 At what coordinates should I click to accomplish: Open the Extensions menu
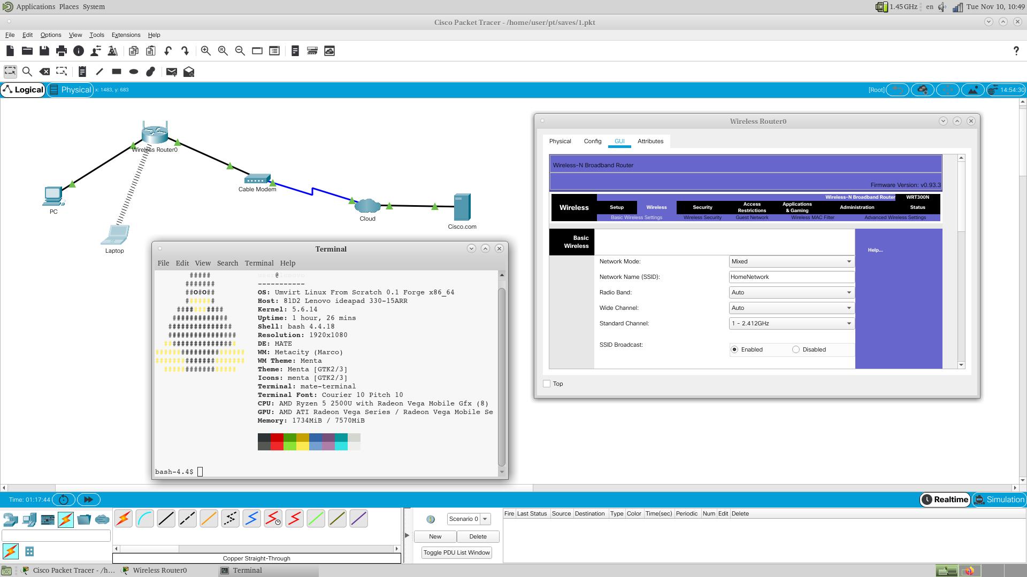pyautogui.click(x=126, y=35)
